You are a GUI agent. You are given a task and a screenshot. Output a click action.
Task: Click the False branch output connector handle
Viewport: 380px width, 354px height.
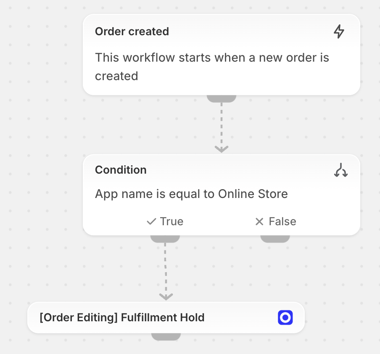pyautogui.click(x=275, y=239)
